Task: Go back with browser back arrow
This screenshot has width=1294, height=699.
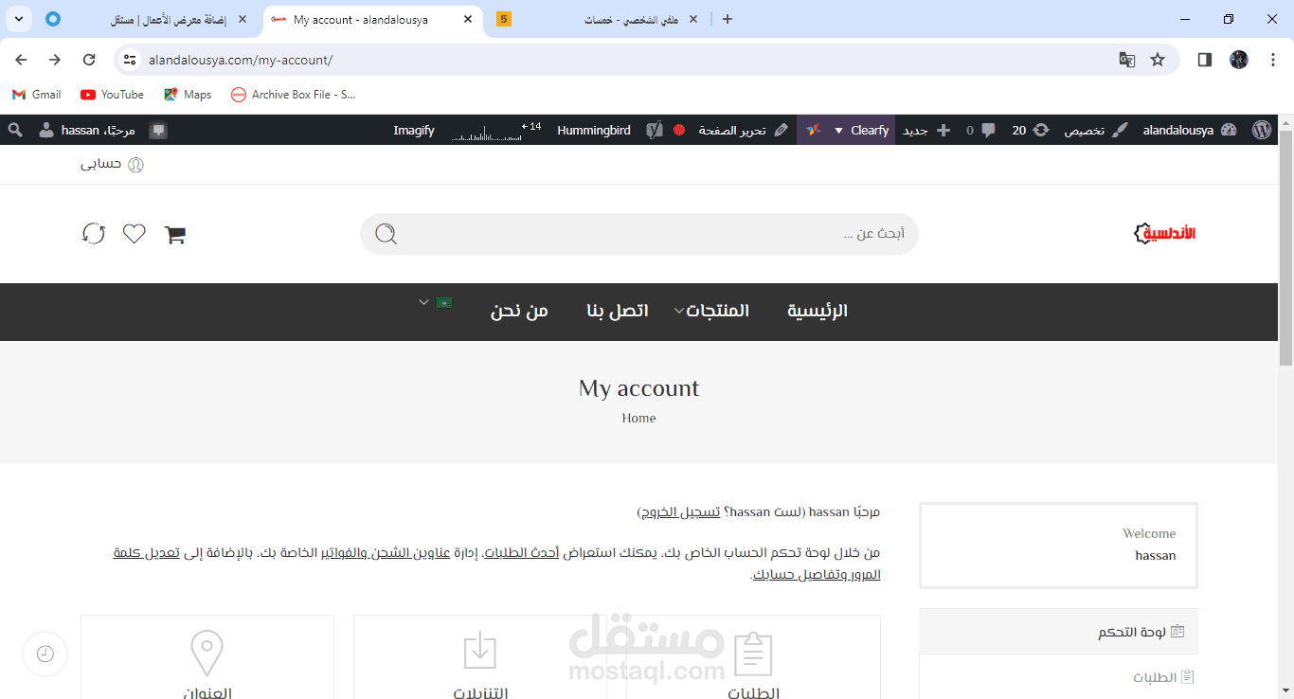Action: click(21, 60)
